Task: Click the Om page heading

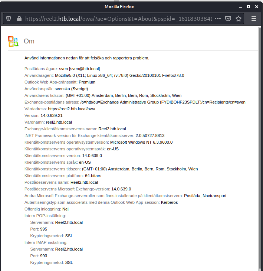Action: (x=29, y=41)
